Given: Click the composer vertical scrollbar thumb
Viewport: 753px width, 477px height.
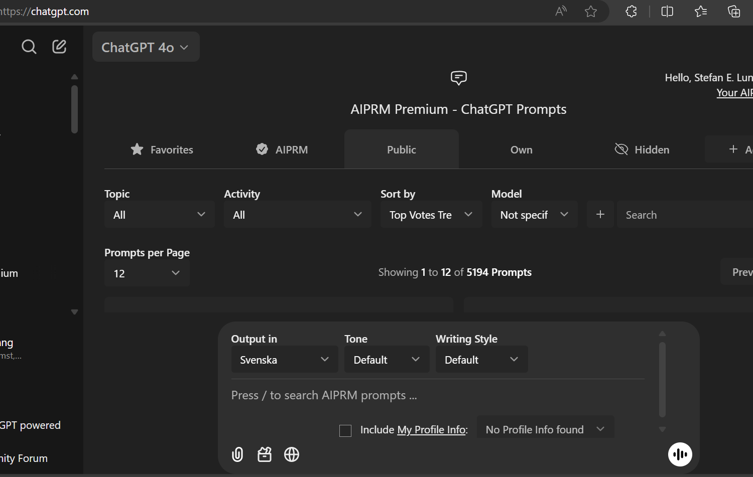Looking at the screenshot, I should (662, 380).
